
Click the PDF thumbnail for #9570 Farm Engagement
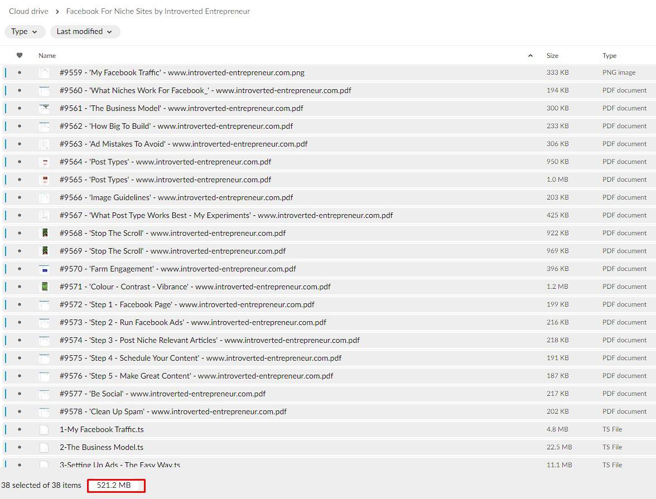[x=44, y=269]
